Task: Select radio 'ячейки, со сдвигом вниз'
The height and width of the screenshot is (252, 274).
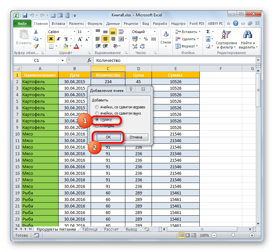Action: pyautogui.click(x=97, y=113)
